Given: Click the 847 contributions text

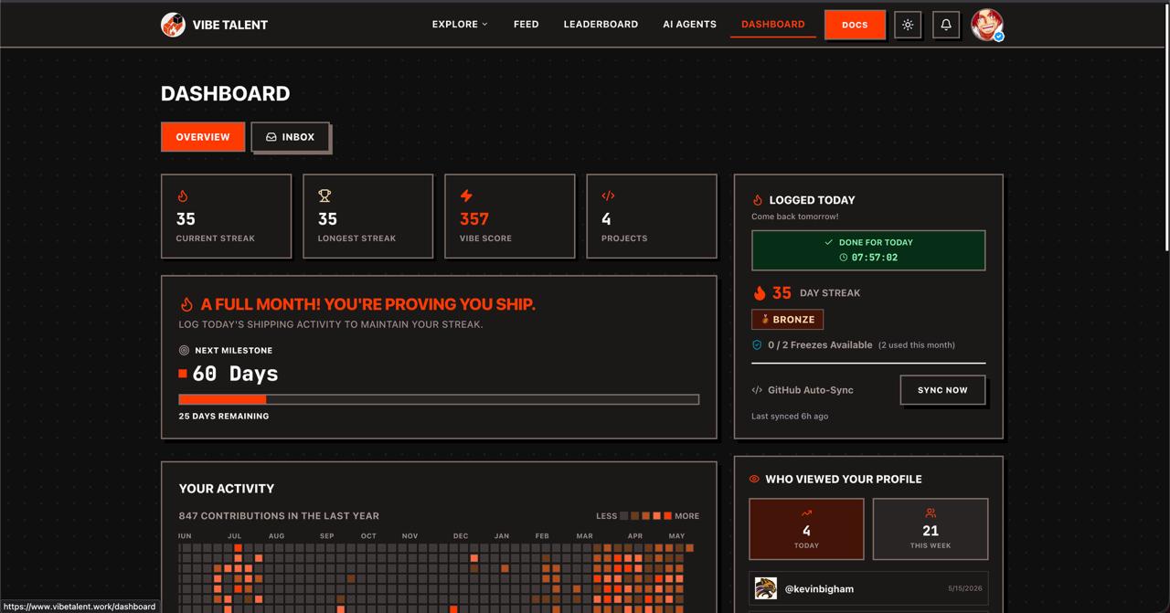Looking at the screenshot, I should point(279,515).
